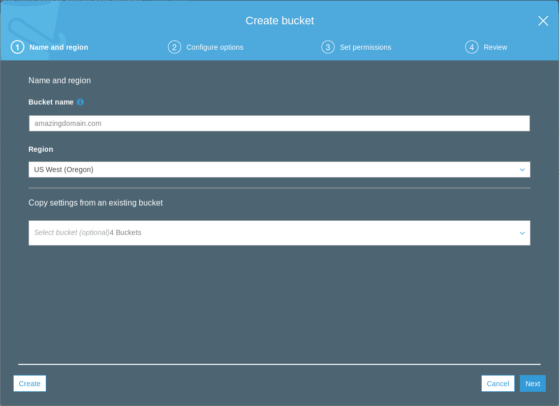Focus the Bucket name input field
Screen dimensions: 559x406
[279, 123]
